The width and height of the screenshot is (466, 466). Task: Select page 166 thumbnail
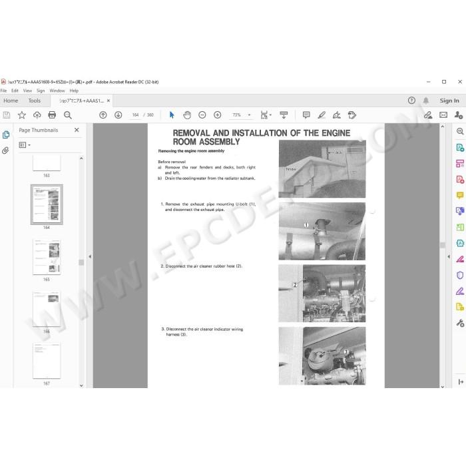(47, 308)
